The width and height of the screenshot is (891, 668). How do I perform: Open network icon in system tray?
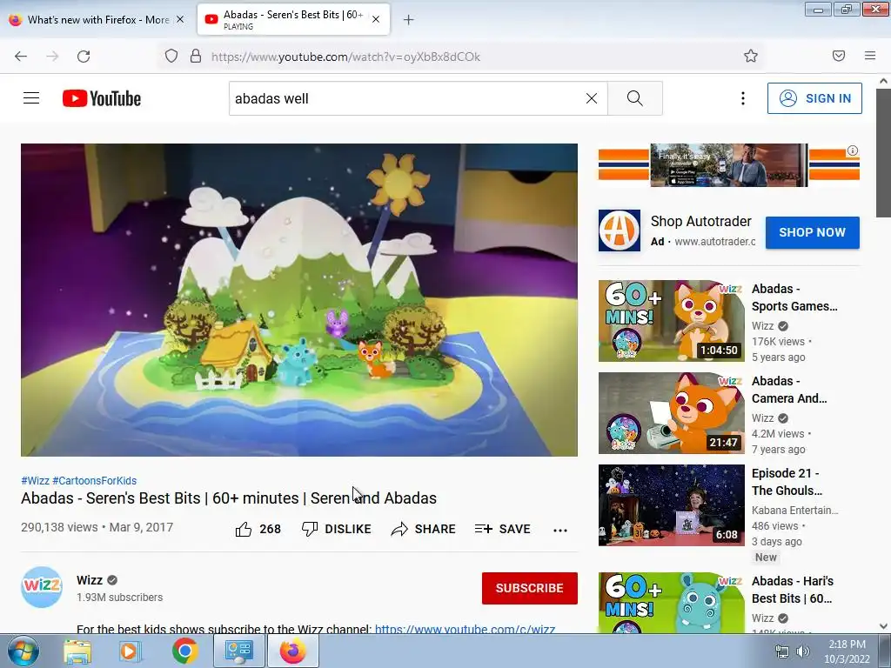[782, 651]
